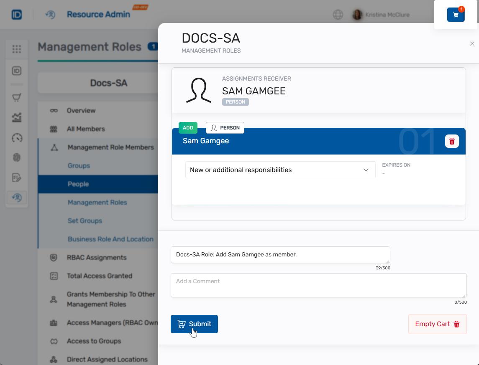Click the fingerprint sidebar icon
Image resolution: width=479 pixels, height=365 pixels.
(x=17, y=157)
